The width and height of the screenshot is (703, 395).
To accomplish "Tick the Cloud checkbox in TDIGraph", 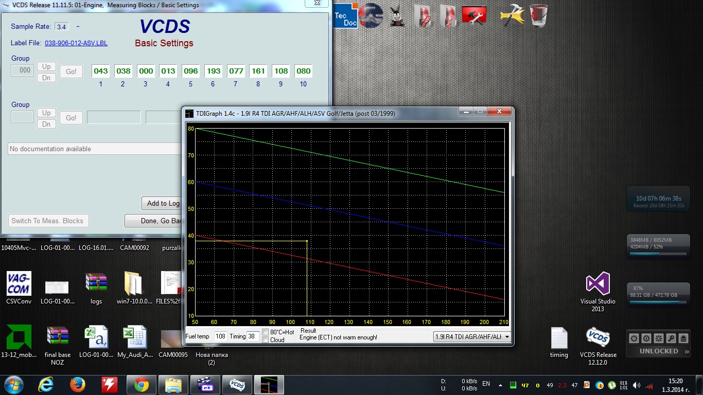I will [266, 340].
